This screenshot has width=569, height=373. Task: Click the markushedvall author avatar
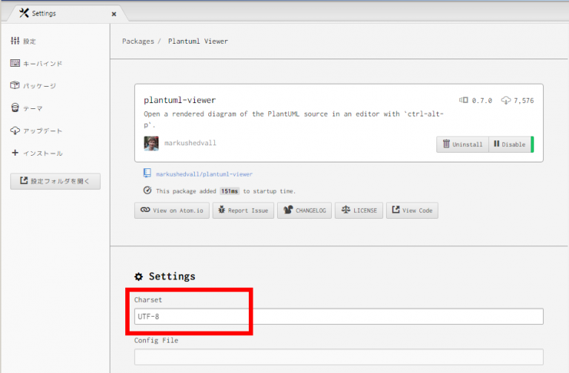151,143
